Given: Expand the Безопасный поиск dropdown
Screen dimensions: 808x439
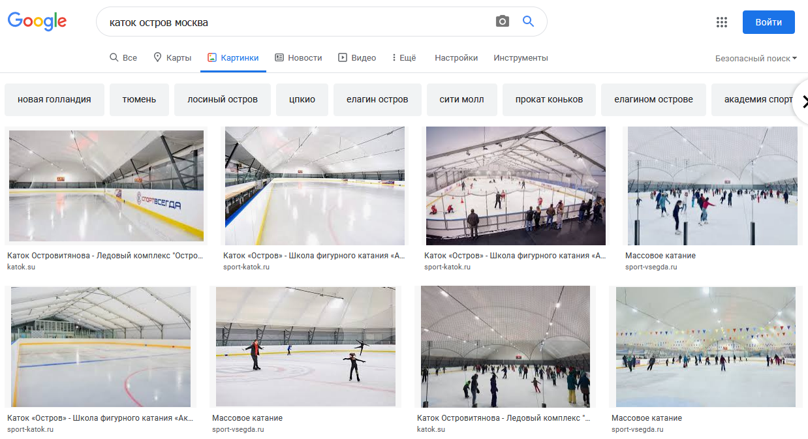Looking at the screenshot, I should (x=756, y=58).
